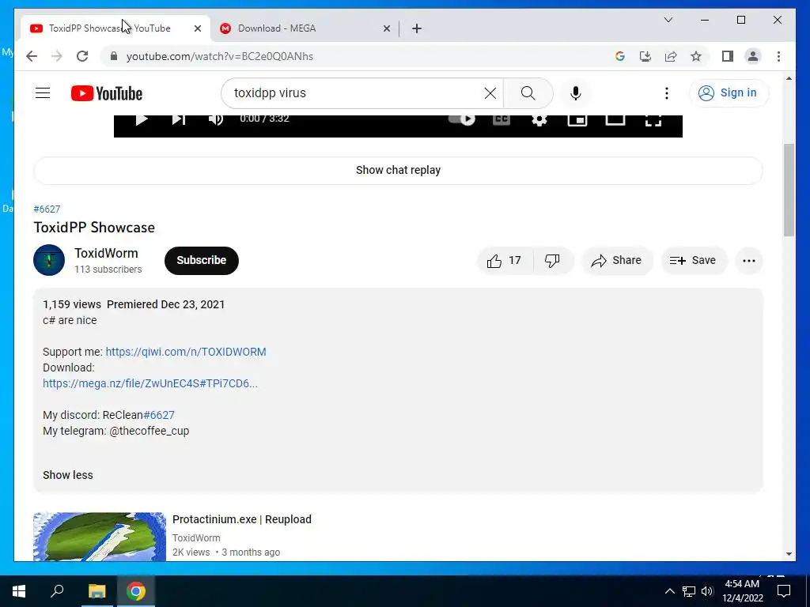Skip to the next video
Viewport: 810px width, 607px height.
179,119
